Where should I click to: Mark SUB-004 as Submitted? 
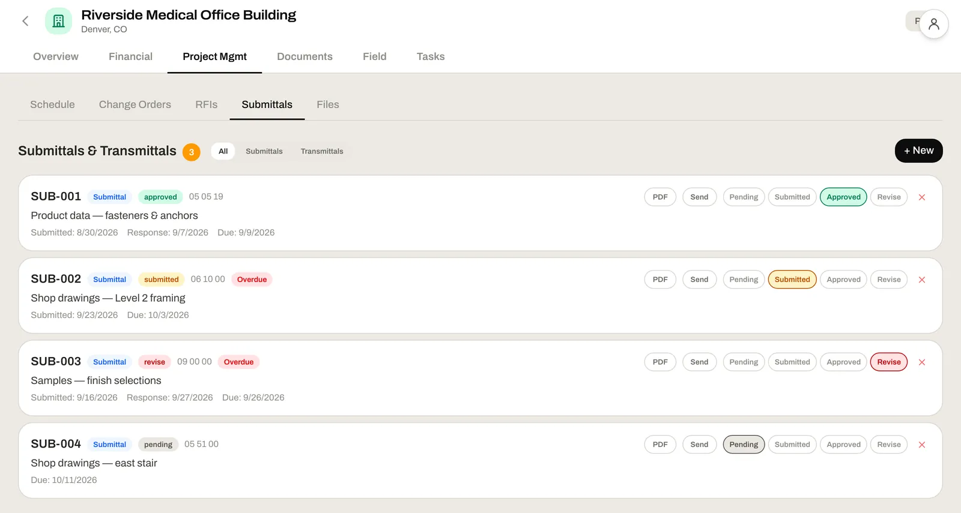click(792, 445)
